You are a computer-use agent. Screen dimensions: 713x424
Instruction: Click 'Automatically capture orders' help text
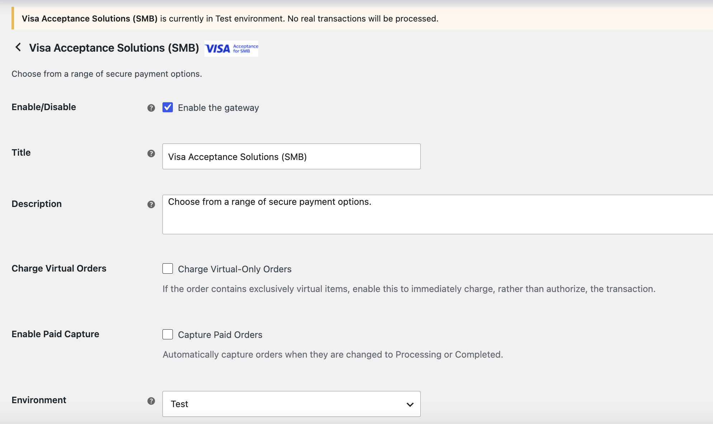(x=333, y=354)
